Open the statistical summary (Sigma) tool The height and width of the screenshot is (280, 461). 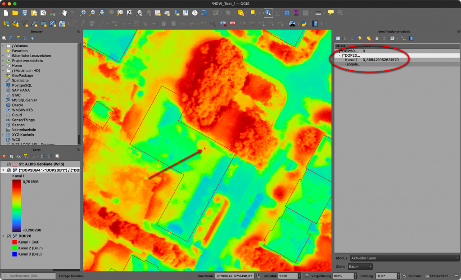pyautogui.click(x=296, y=13)
